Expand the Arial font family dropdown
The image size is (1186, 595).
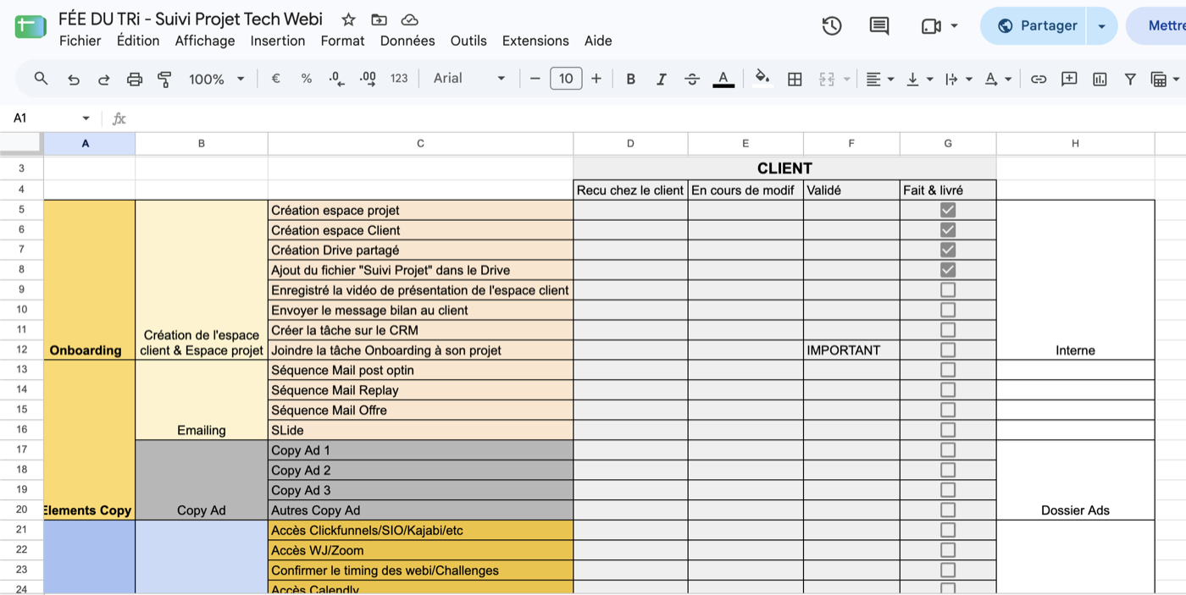(x=468, y=79)
